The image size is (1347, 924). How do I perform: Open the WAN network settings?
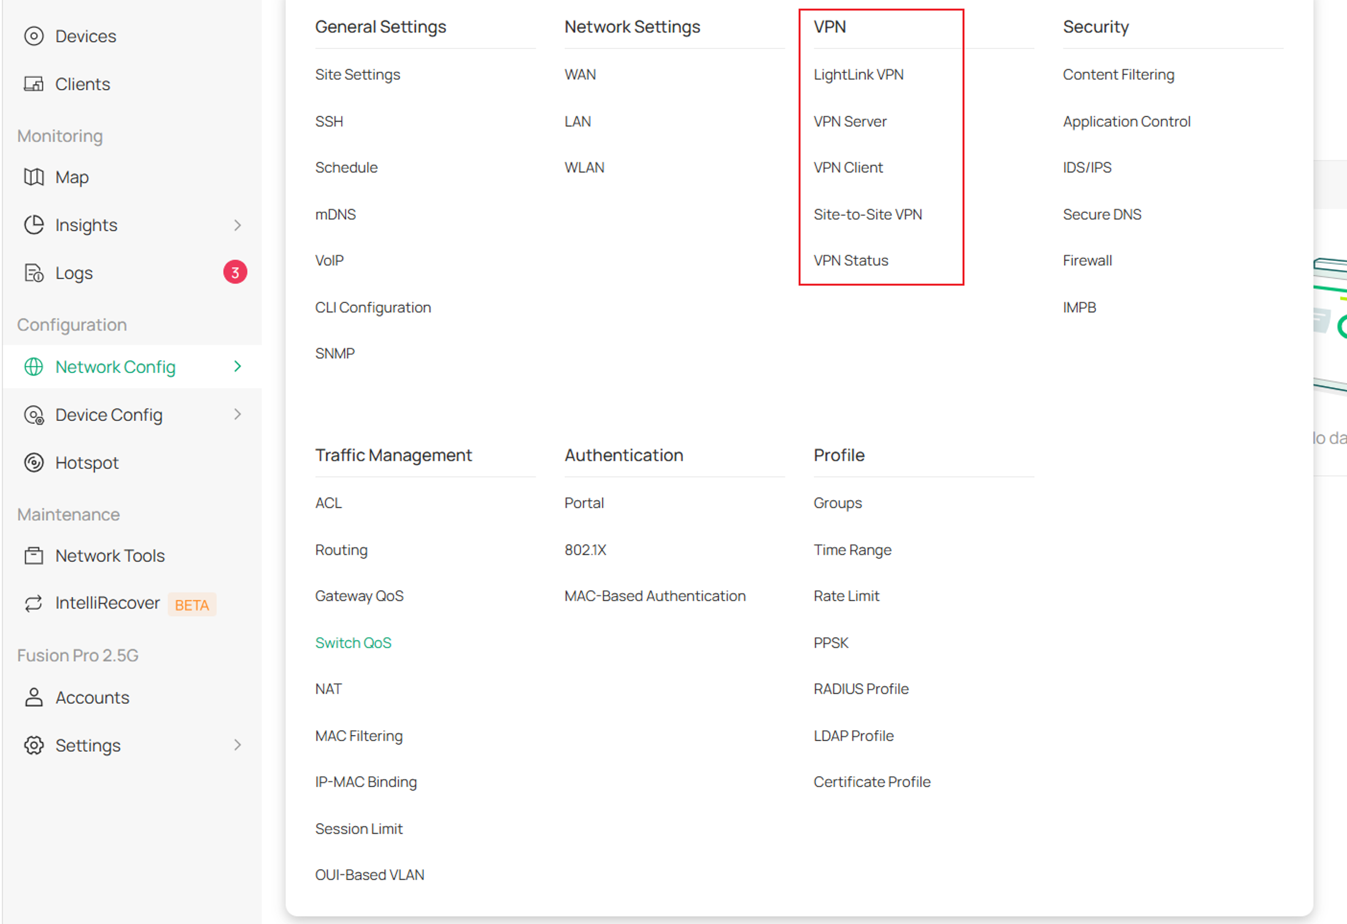(580, 75)
